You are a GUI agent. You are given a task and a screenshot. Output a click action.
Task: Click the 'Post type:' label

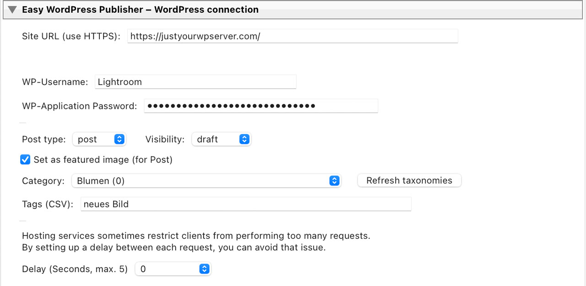[x=43, y=139]
